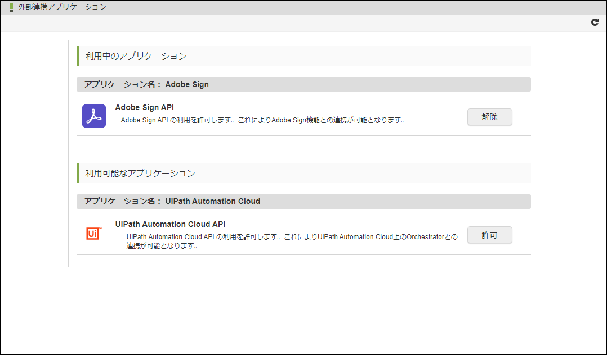This screenshot has width=607, height=355.
Task: Click the refresh icon in the toolbar
Action: pyautogui.click(x=595, y=22)
